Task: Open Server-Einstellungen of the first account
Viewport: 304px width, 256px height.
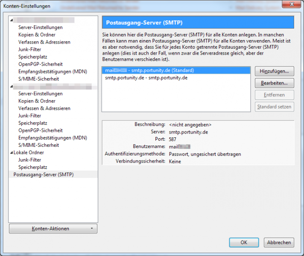Action: (40, 27)
